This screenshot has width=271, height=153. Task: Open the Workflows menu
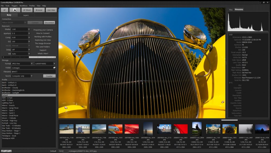[23, 6]
